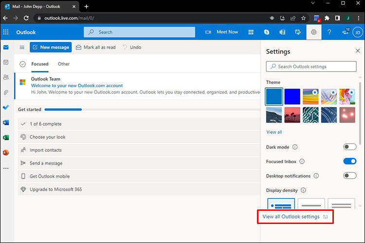Open People contacts from the left sidebar
Screen dimensions: 365x243
tap(6, 77)
